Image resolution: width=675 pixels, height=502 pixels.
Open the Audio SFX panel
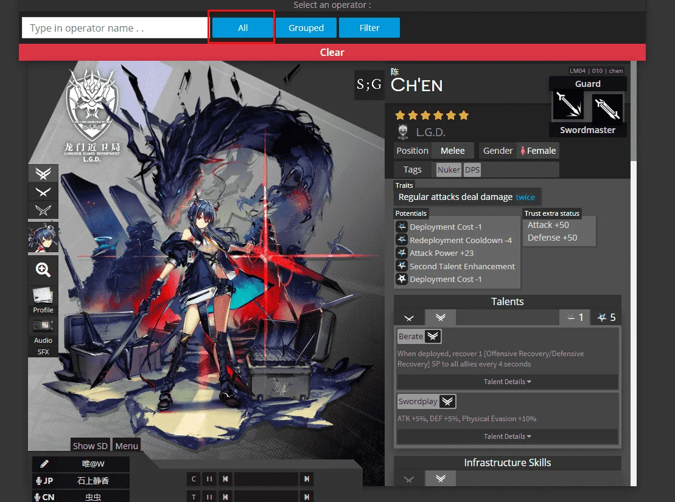[43, 337]
